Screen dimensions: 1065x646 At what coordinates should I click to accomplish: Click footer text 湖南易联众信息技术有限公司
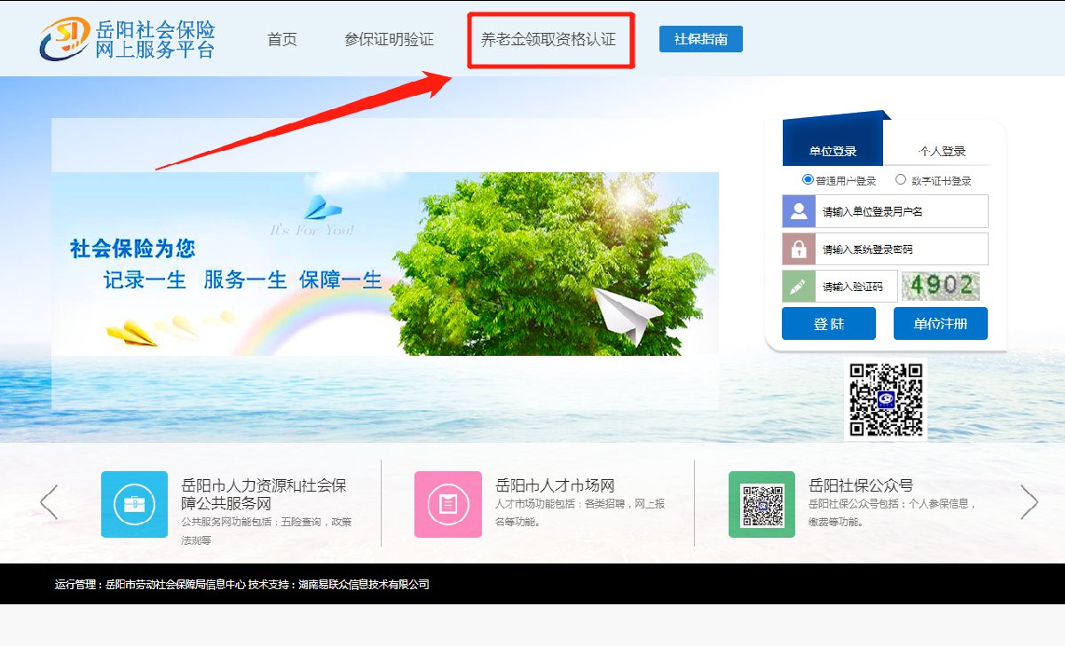click(x=364, y=585)
